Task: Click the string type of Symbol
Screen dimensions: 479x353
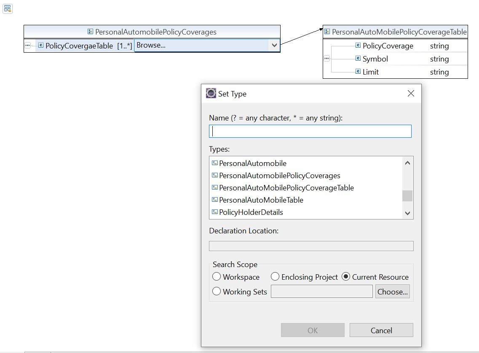Action: pyautogui.click(x=439, y=59)
